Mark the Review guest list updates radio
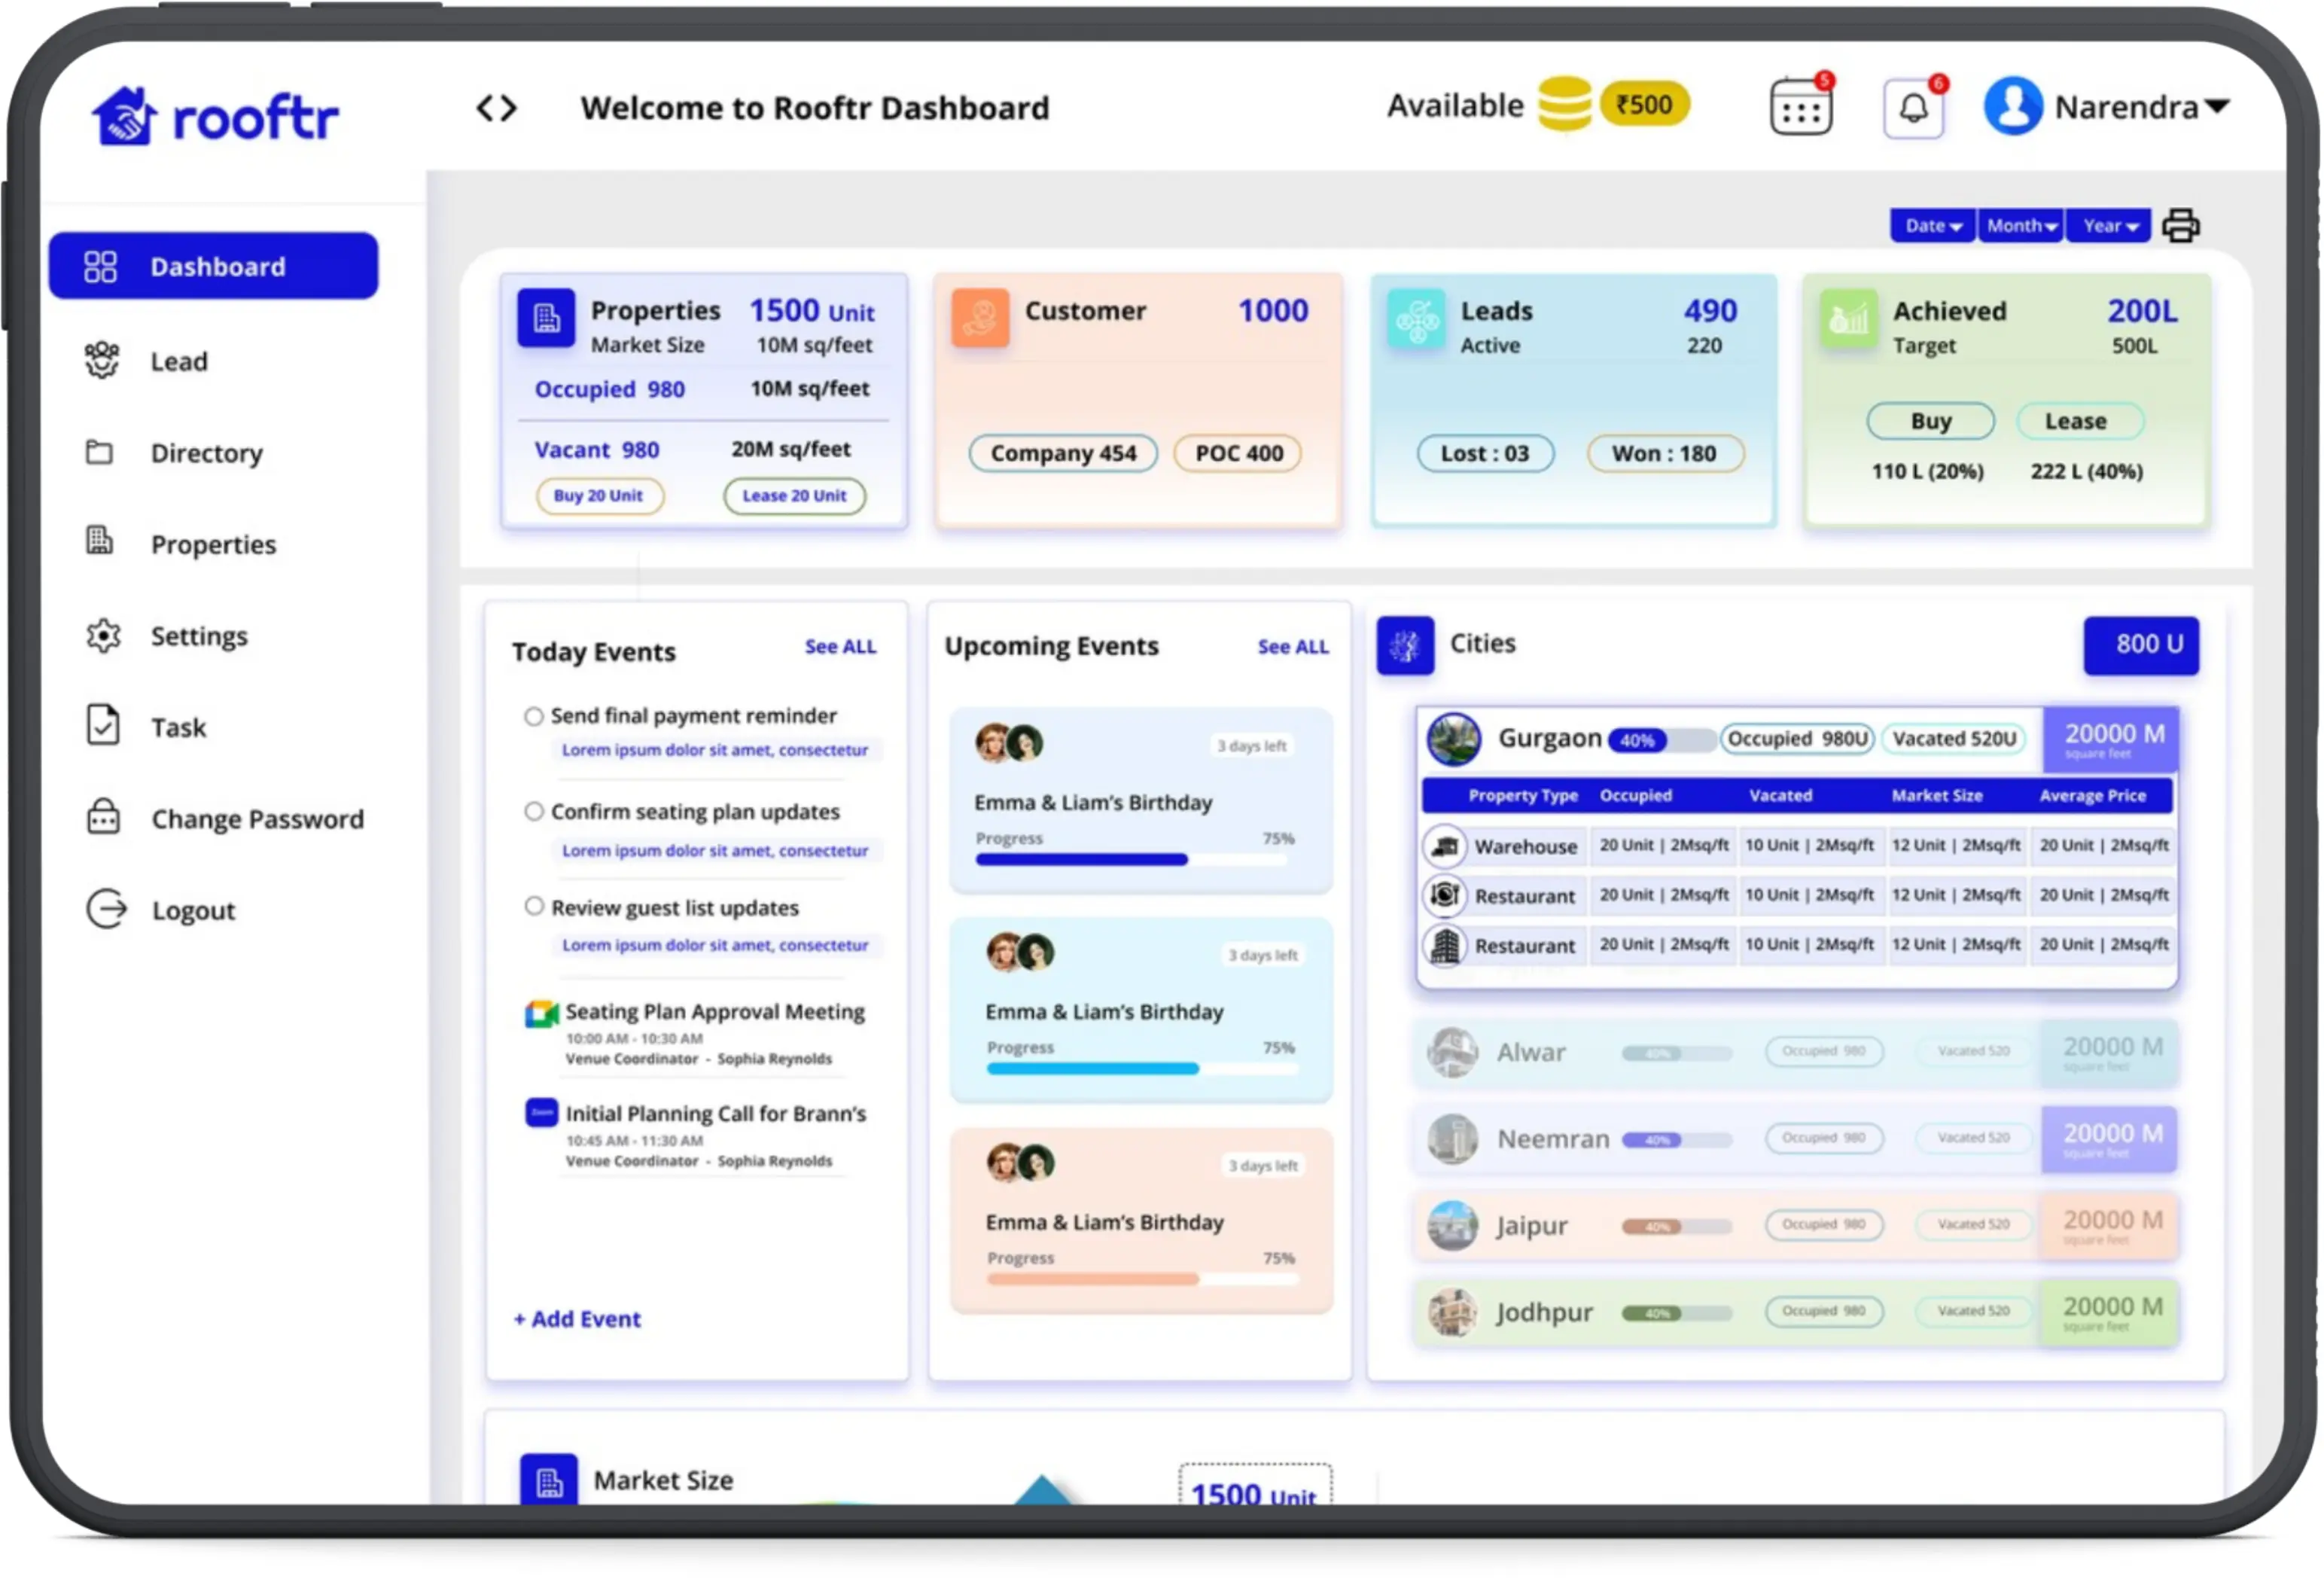Screen dimensions: 2324x1588 click(534, 907)
